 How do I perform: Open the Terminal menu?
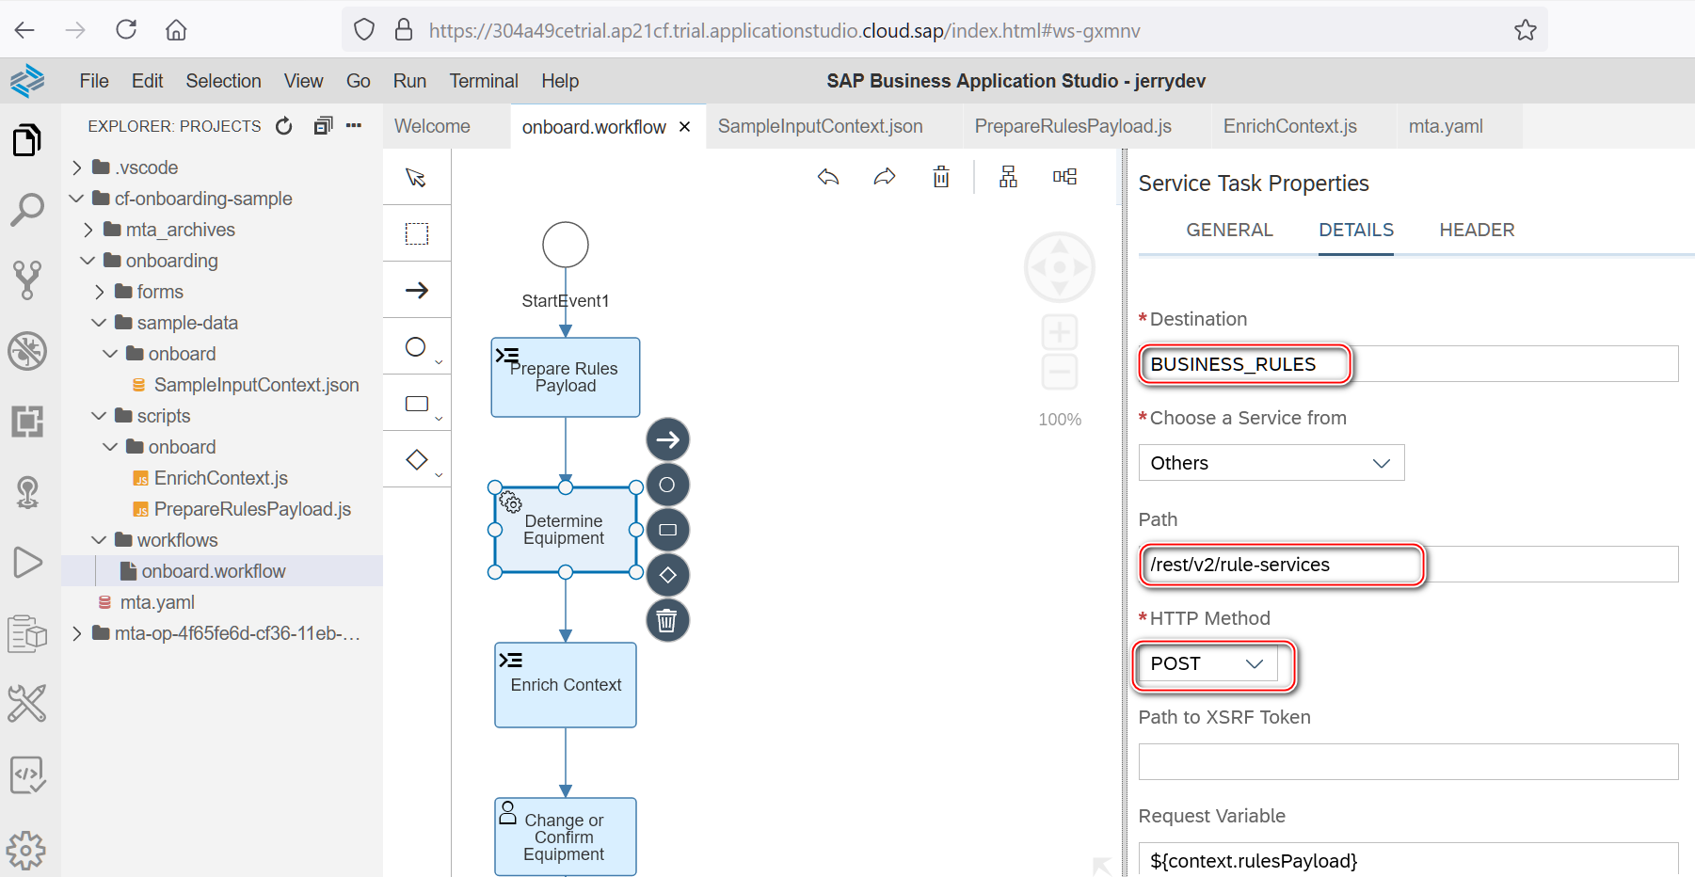(x=483, y=81)
